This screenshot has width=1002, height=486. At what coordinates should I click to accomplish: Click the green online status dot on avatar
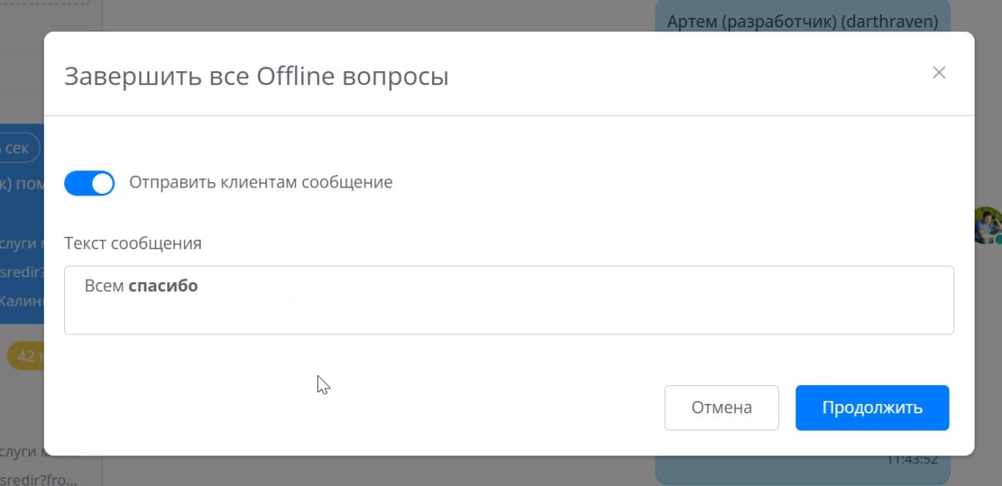tap(997, 239)
